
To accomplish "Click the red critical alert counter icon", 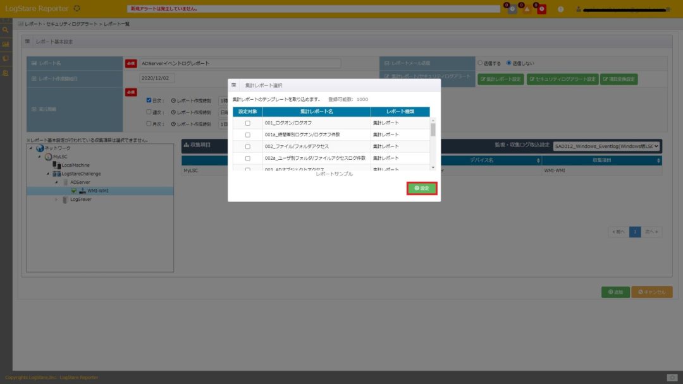I will pos(541,8).
